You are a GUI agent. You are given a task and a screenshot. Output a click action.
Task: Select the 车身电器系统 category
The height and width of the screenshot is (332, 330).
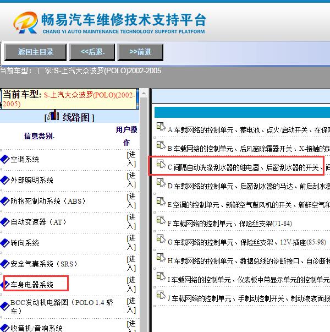32,285
